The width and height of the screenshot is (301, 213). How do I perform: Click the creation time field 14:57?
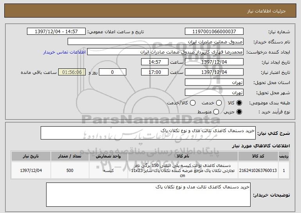pos(155,62)
